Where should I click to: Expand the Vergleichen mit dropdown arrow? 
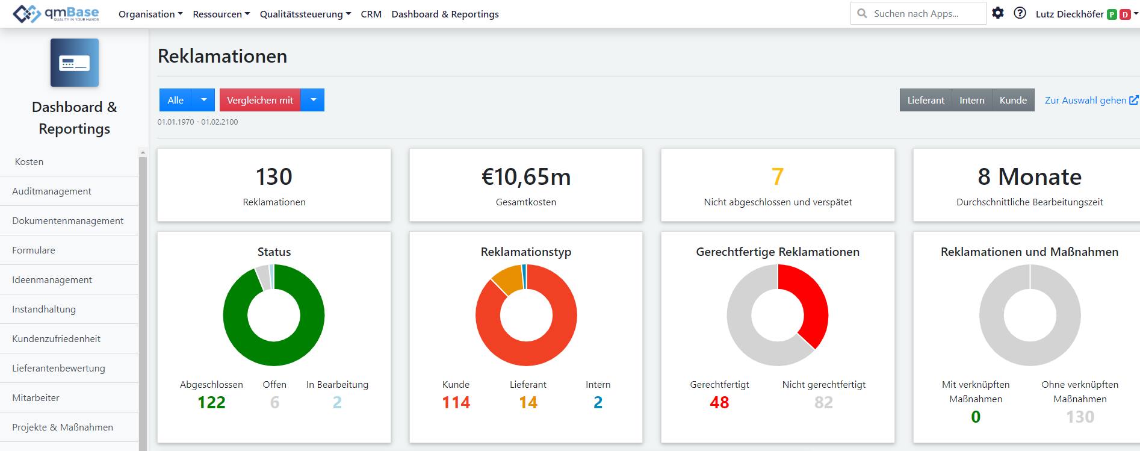point(313,100)
